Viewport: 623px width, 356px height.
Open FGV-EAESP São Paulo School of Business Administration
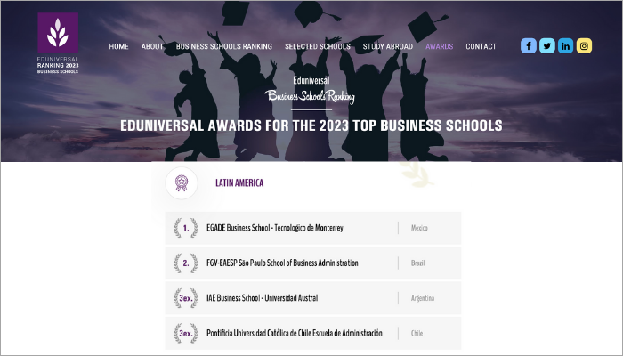[x=282, y=263]
